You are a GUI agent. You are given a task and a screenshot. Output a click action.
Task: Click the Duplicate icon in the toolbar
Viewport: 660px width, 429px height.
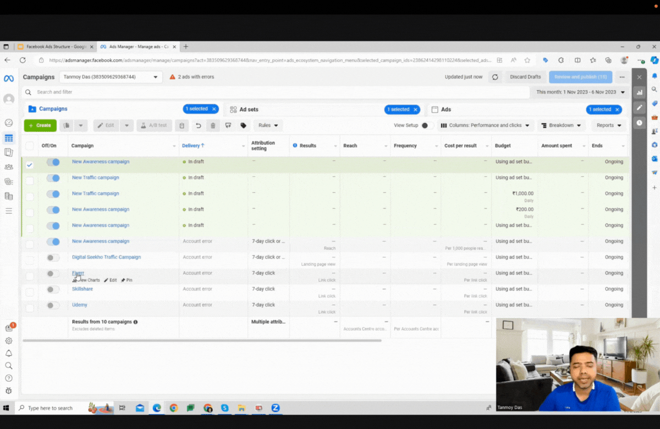(x=66, y=125)
